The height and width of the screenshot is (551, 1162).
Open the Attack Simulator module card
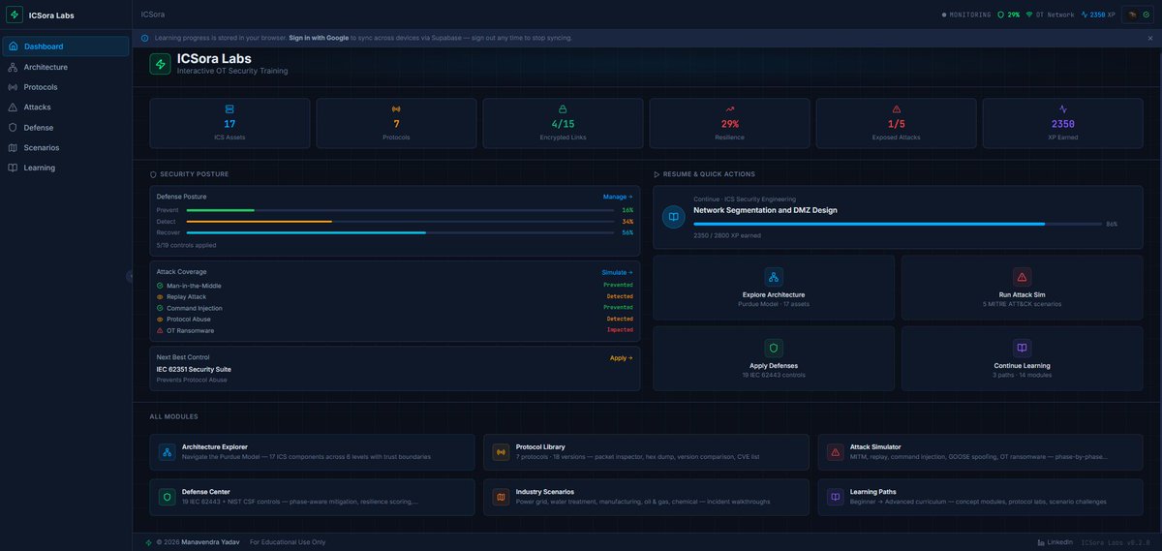(980, 452)
